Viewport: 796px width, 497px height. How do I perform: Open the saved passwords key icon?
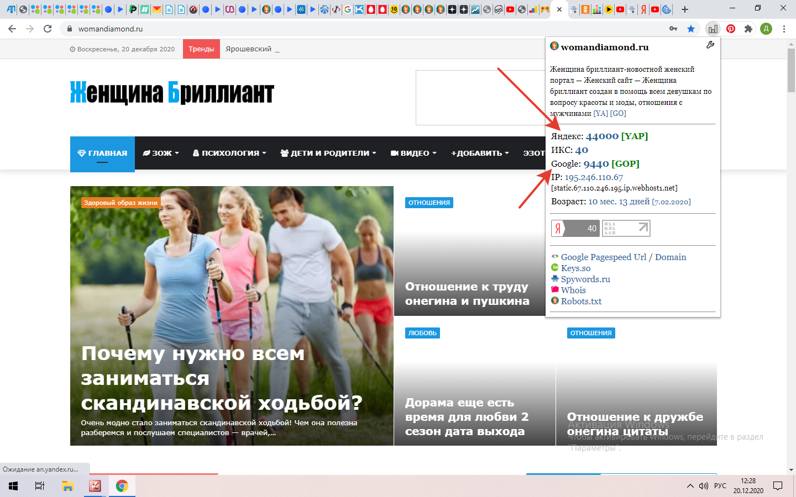(673, 29)
